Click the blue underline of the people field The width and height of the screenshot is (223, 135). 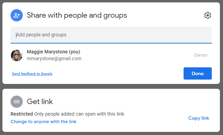pyautogui.click(x=111, y=43)
